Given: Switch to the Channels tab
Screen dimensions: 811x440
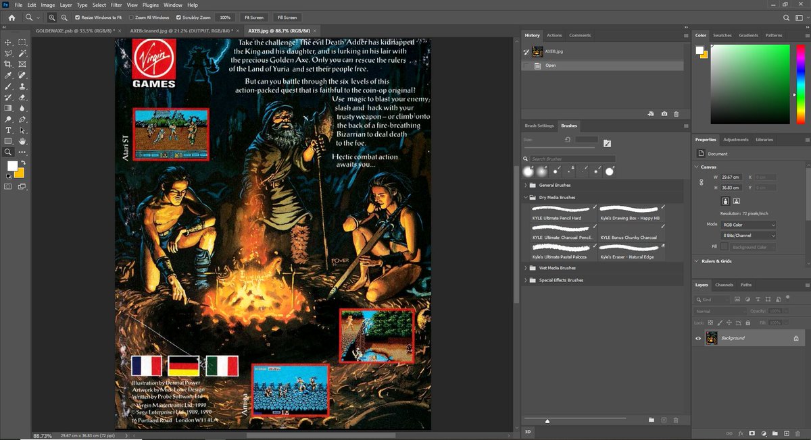Looking at the screenshot, I should point(724,285).
